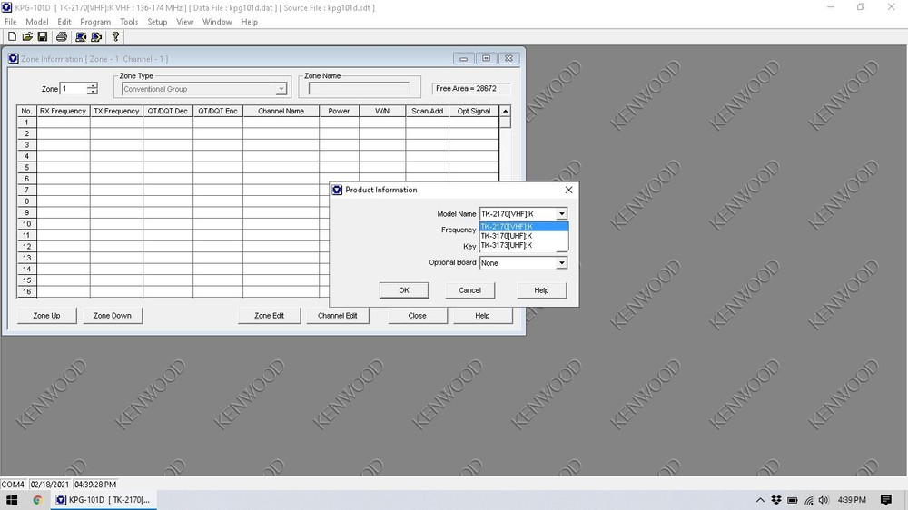Close the Product Information dialog with X
The height and width of the screenshot is (510, 908).
tap(568, 190)
